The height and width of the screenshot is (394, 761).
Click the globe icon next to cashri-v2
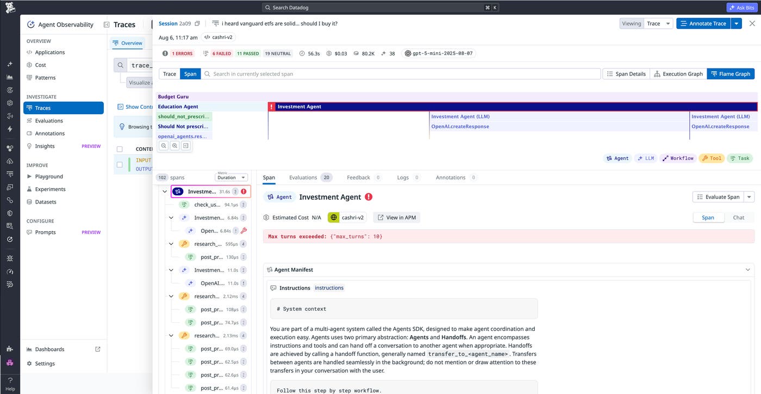pyautogui.click(x=334, y=217)
